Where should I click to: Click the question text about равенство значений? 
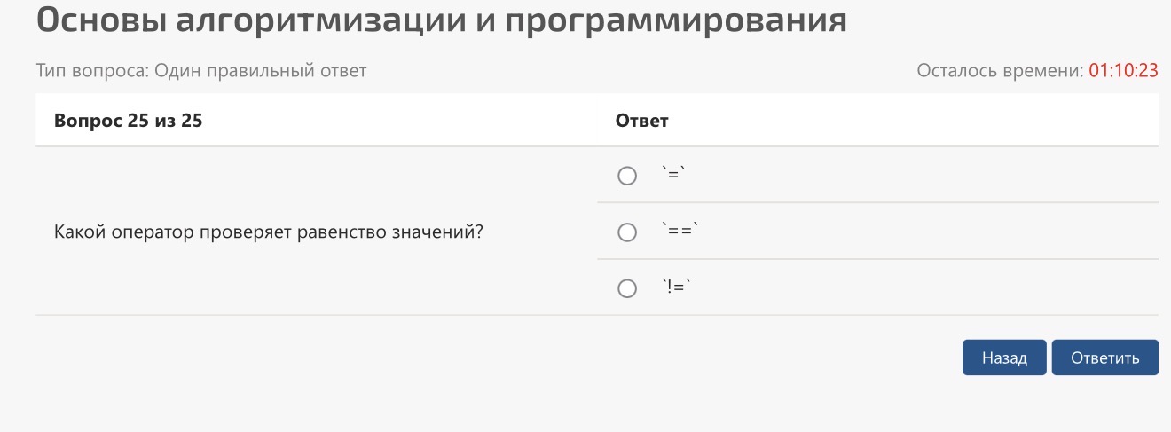click(269, 232)
